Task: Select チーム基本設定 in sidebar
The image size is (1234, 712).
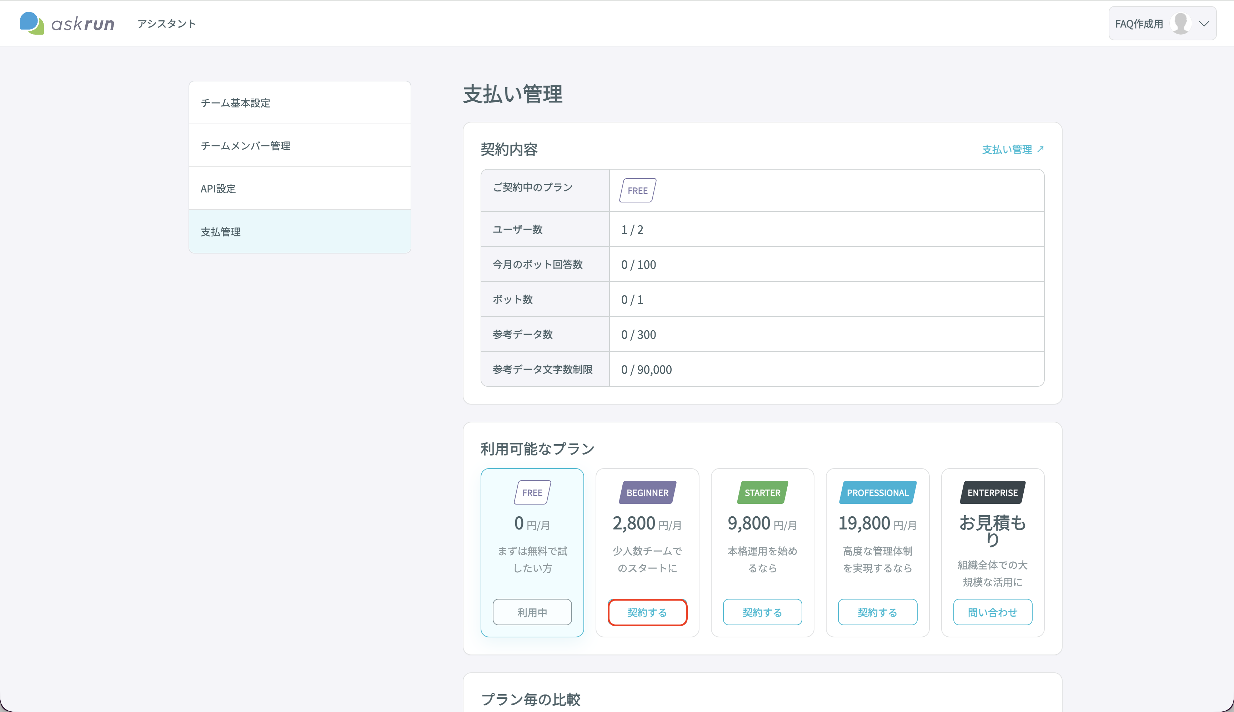Action: [300, 103]
